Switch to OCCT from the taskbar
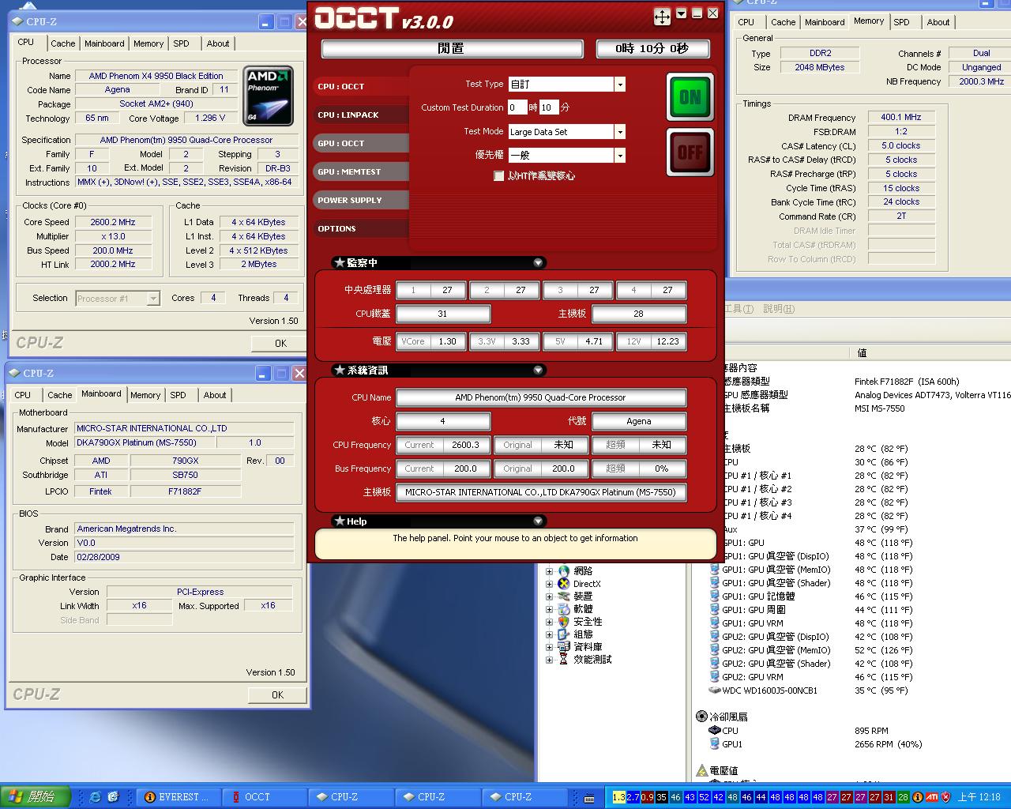 265,797
